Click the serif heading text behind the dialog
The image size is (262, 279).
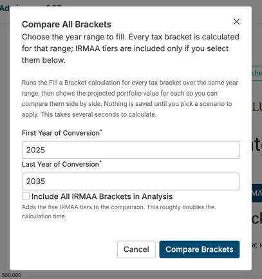point(257,107)
